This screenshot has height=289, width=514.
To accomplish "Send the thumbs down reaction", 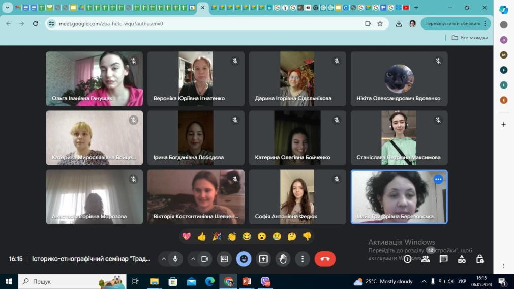I will [307, 236].
